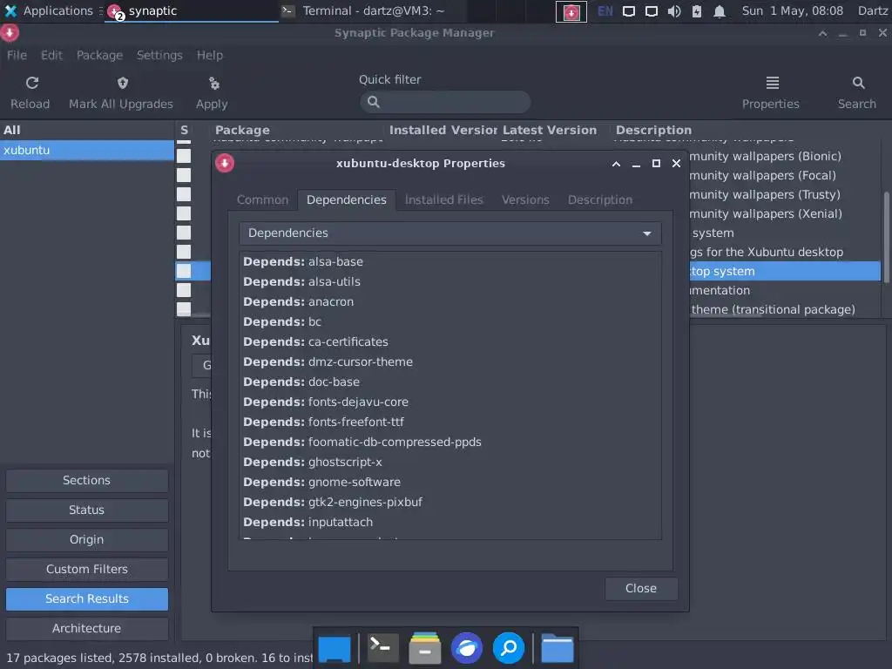892x669 pixels.
Task: Select the Dependencies tab
Action: click(x=347, y=199)
